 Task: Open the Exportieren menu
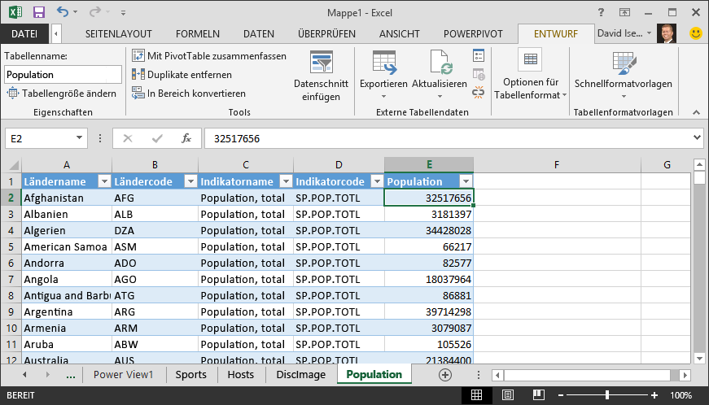(x=383, y=75)
